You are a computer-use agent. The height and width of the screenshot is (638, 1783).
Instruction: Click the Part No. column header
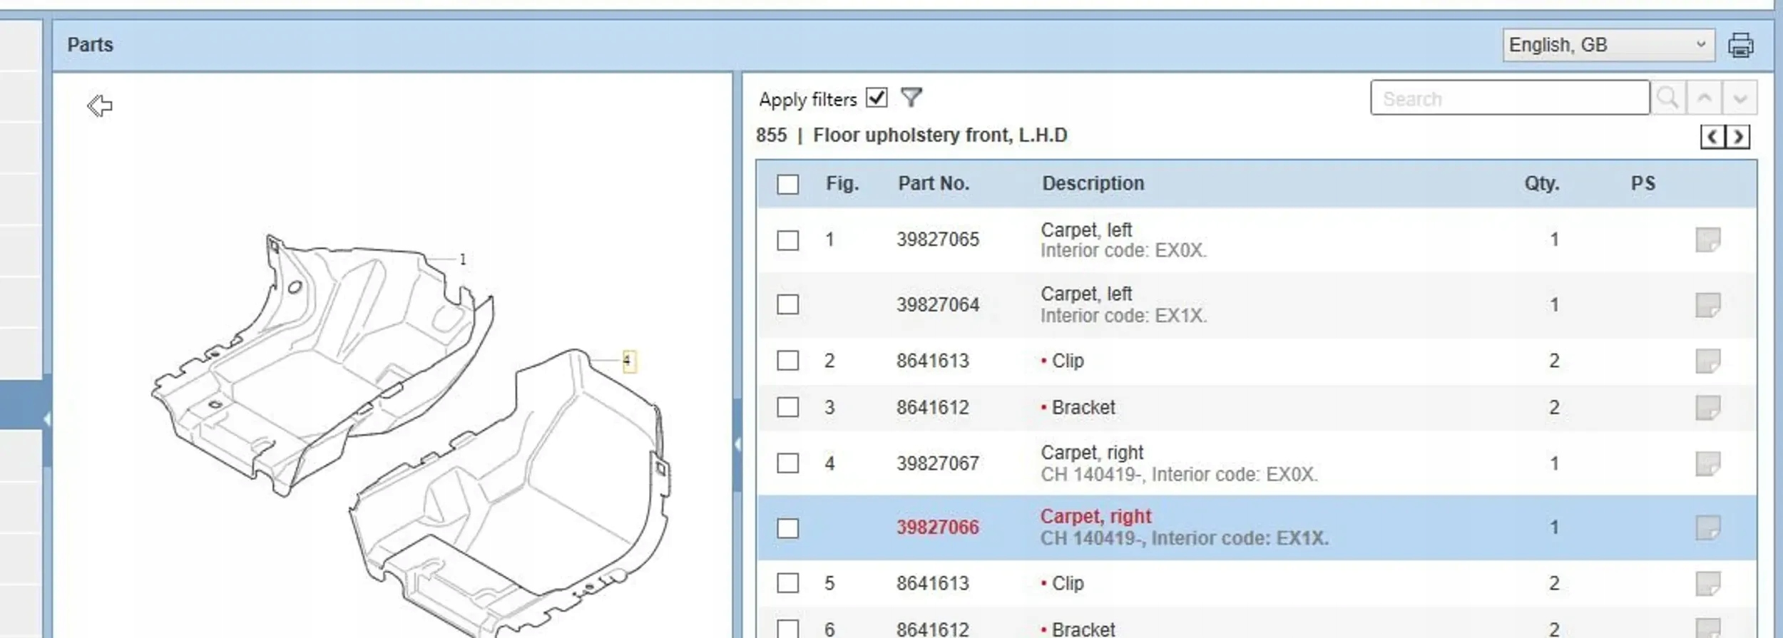pos(934,183)
